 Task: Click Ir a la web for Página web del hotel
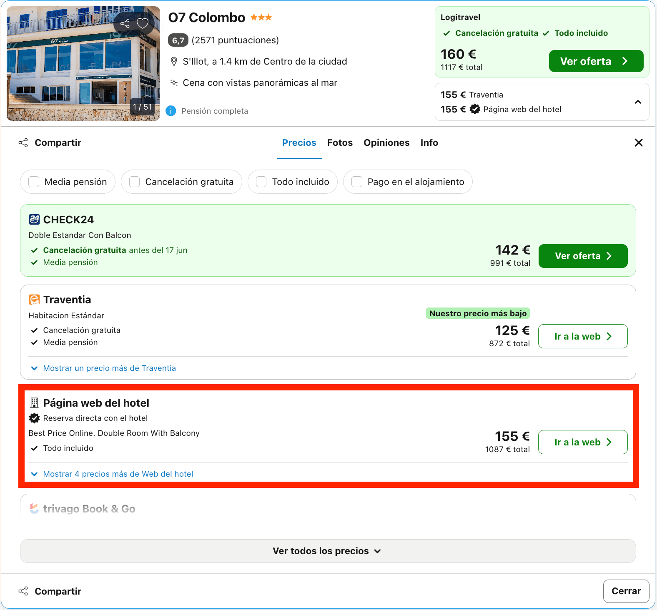583,442
